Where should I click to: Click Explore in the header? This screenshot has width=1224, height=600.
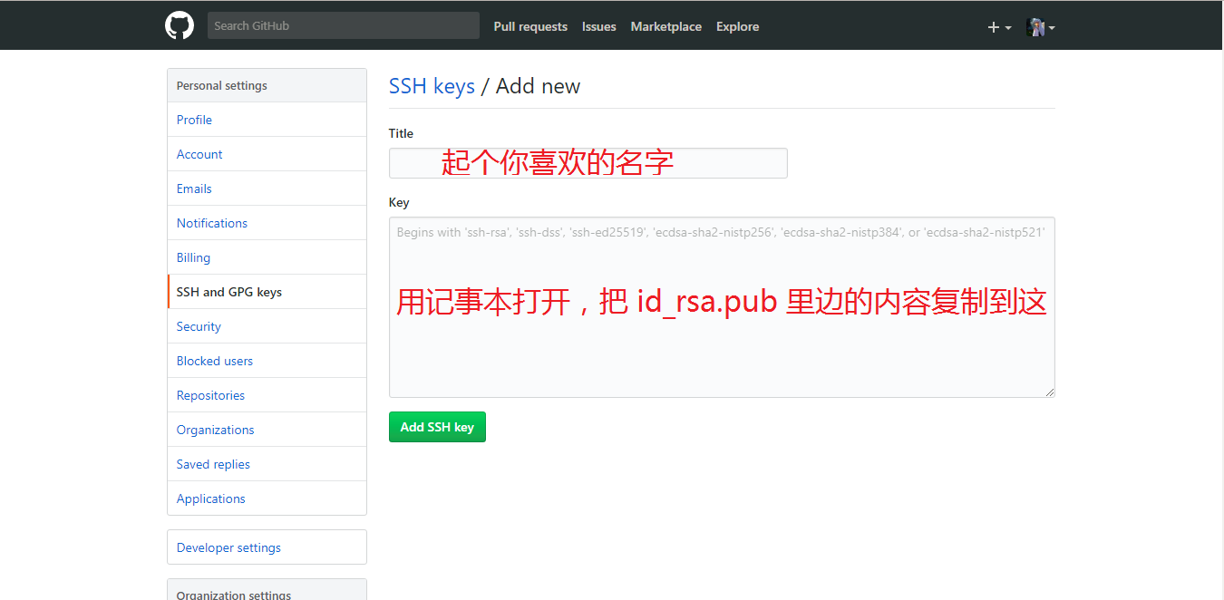tap(737, 27)
